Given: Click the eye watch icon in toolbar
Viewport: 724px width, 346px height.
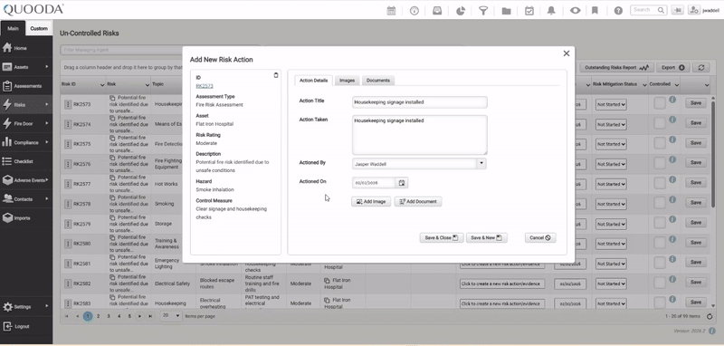Looking at the screenshot, I should [575, 11].
